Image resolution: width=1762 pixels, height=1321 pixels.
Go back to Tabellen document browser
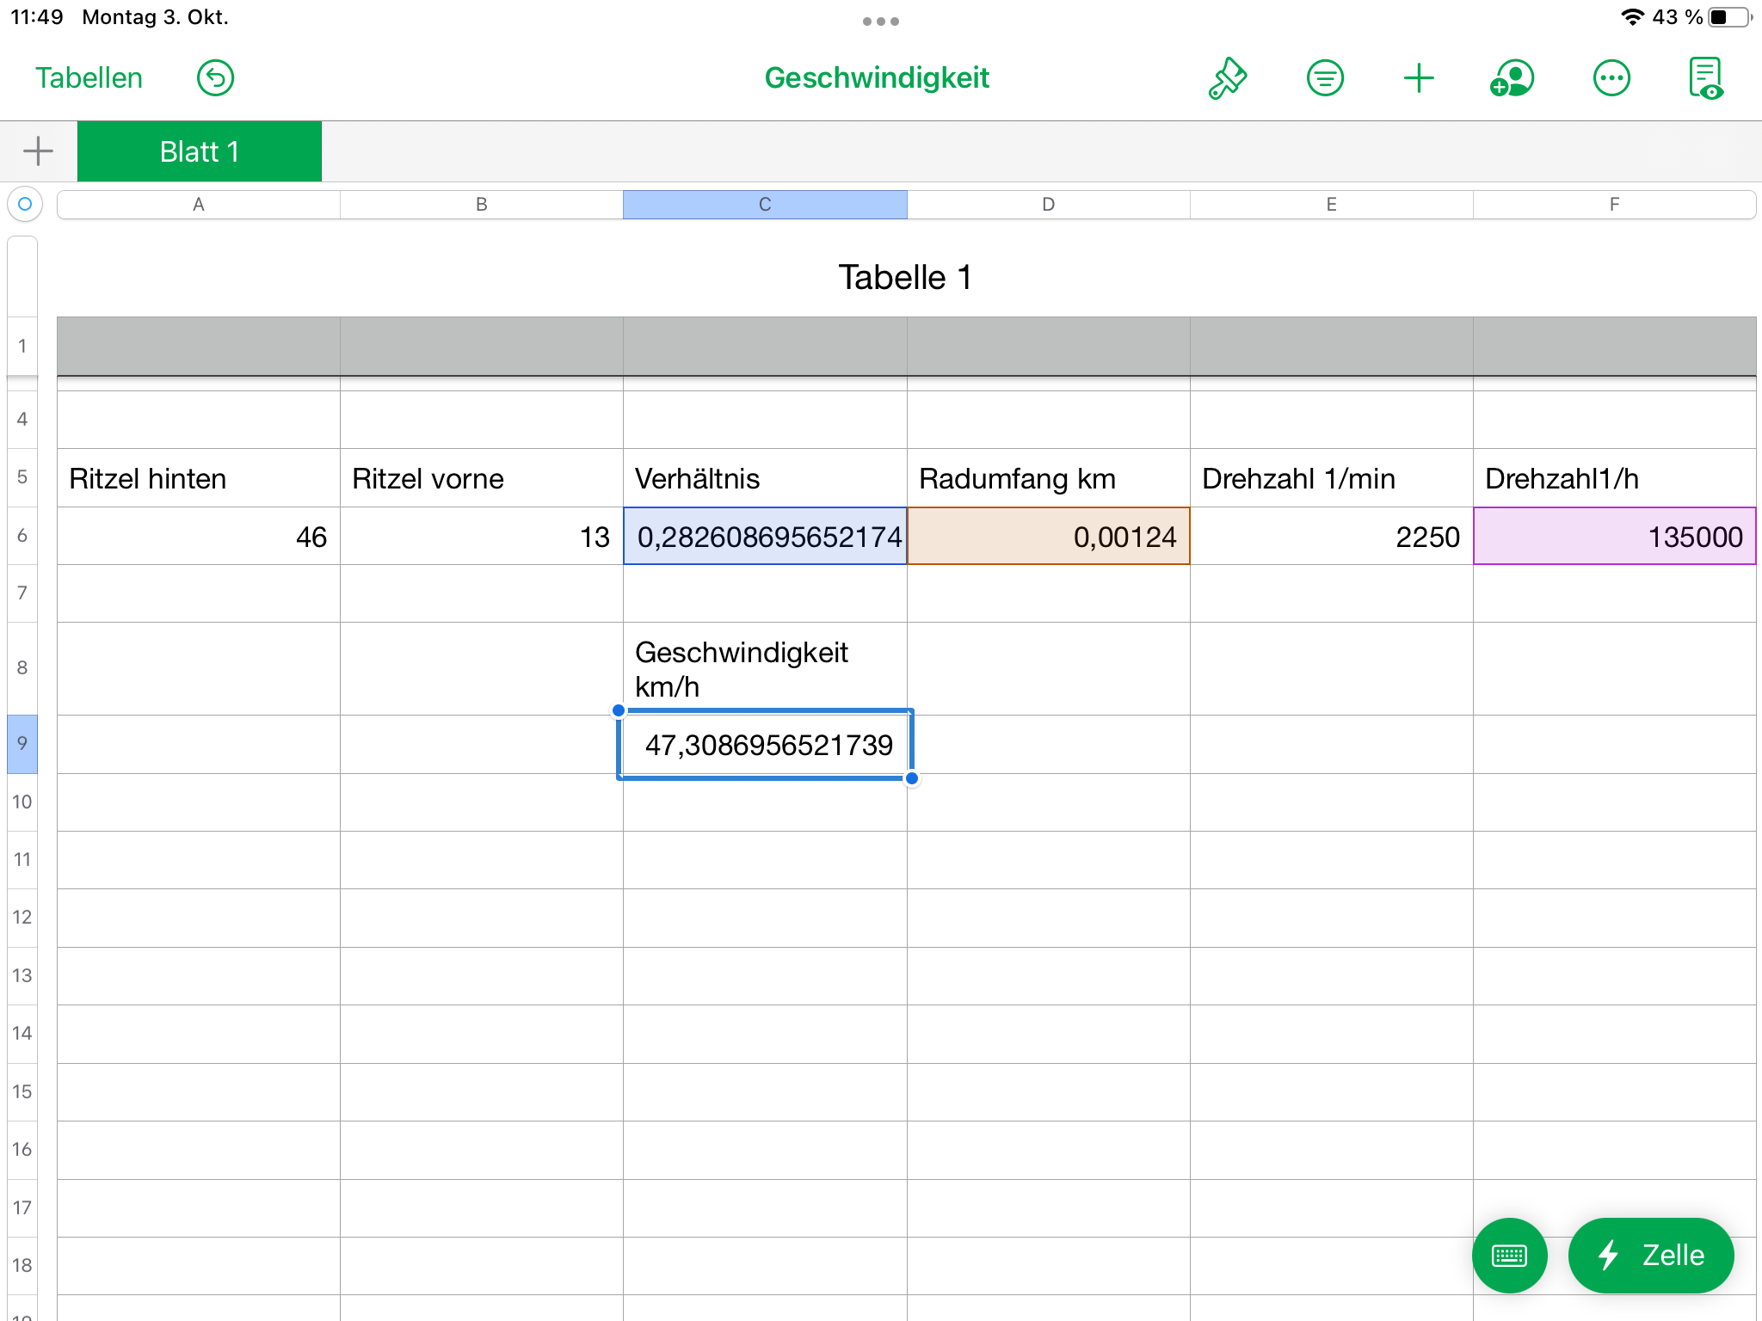click(89, 78)
